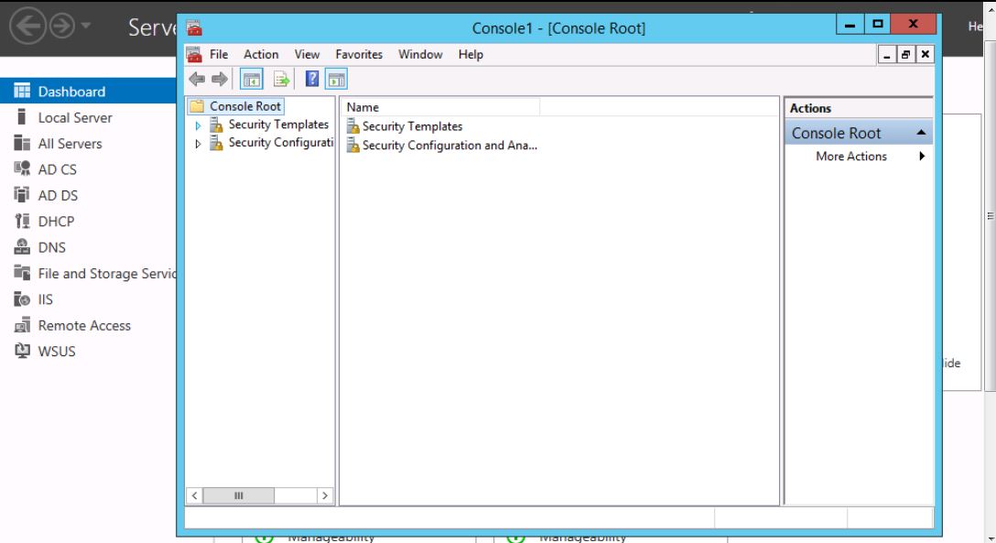This screenshot has width=996, height=543.
Task: Open Local Server label in Server Manager
Action: point(75,117)
